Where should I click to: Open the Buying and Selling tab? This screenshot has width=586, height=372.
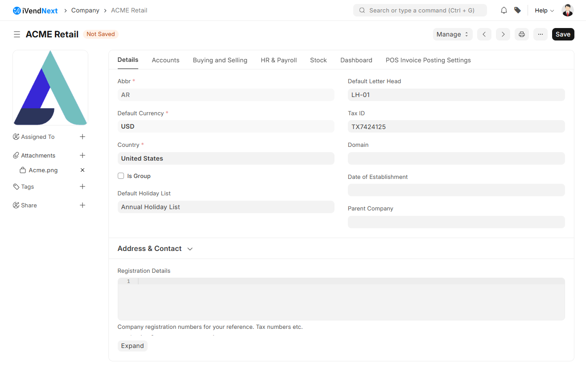(x=220, y=60)
